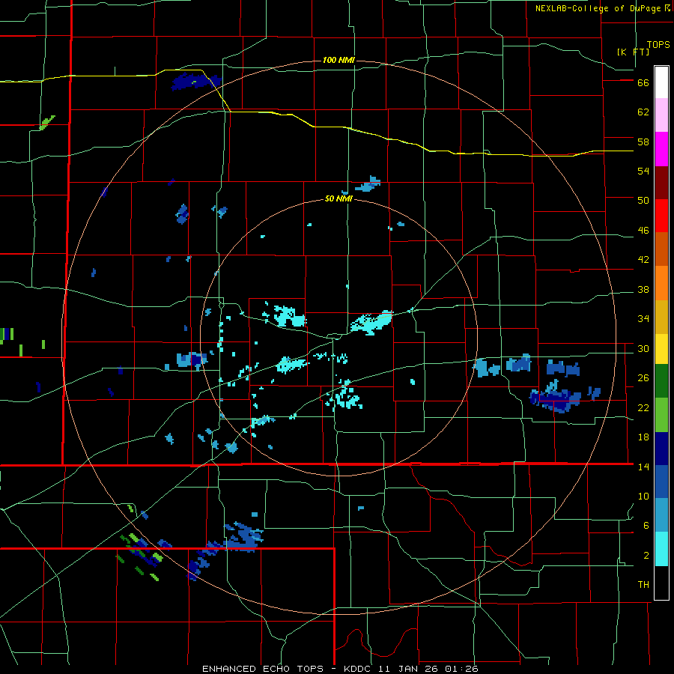674x674 pixels.
Task: Click the 100 NMI range ring label
Action: click(x=338, y=60)
